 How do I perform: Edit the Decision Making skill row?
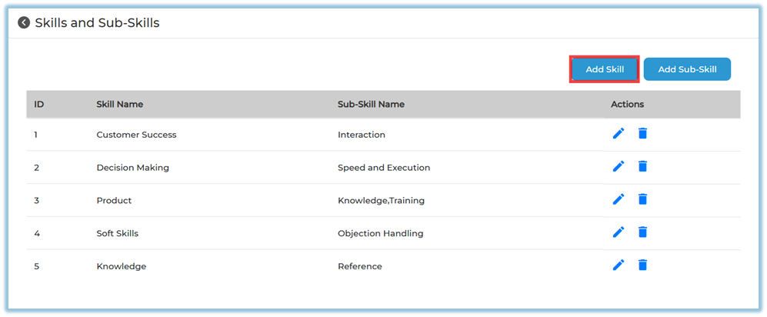click(619, 166)
